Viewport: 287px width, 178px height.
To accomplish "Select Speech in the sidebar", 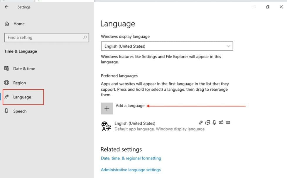I will tap(20, 111).
